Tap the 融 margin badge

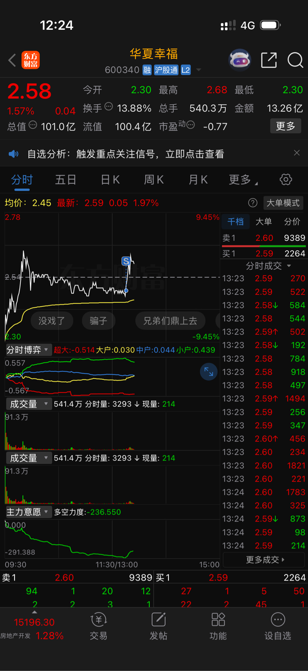[147, 70]
